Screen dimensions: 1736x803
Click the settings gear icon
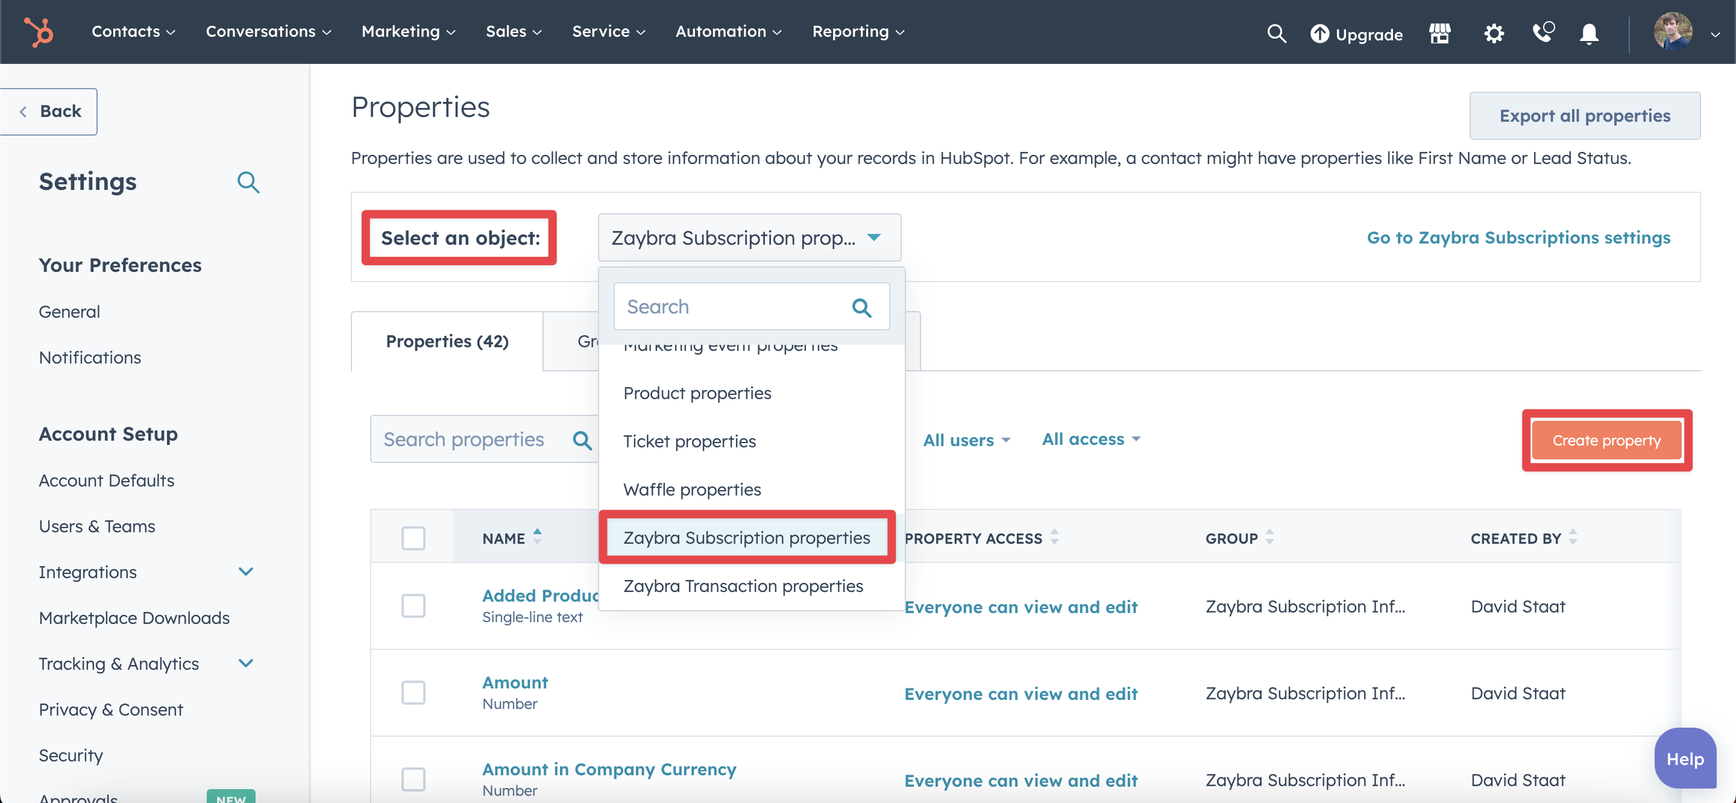[1494, 33]
